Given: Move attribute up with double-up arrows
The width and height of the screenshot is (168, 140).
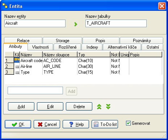Looking at the screenshot, I should pyautogui.click(x=99, y=107).
